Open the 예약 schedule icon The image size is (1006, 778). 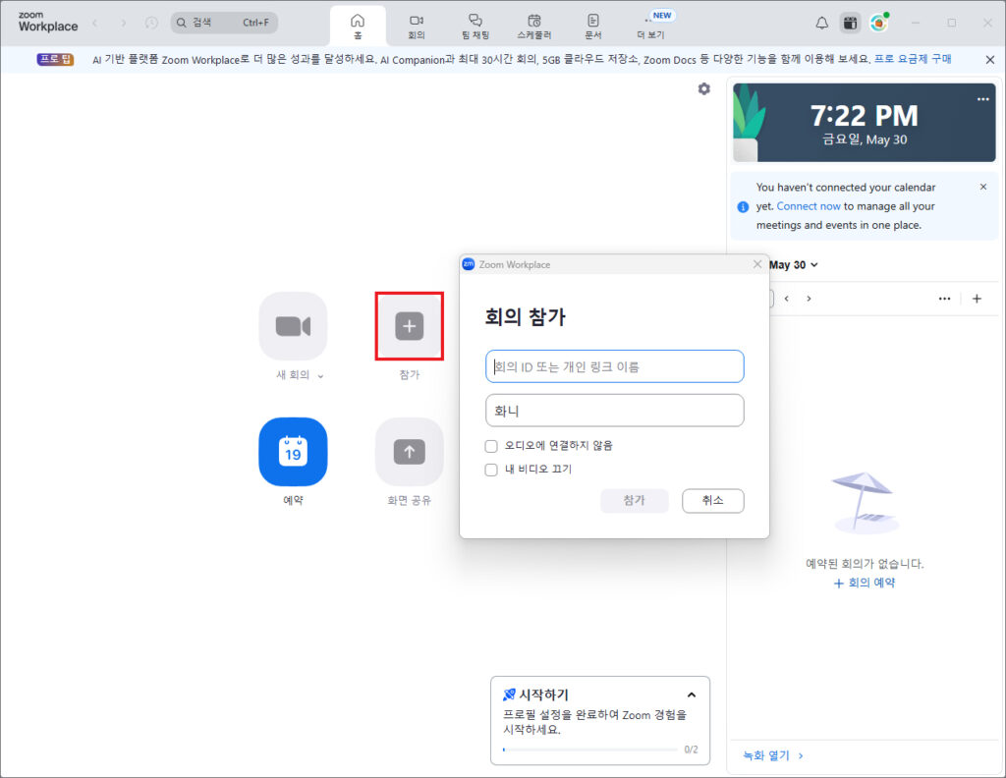[293, 452]
